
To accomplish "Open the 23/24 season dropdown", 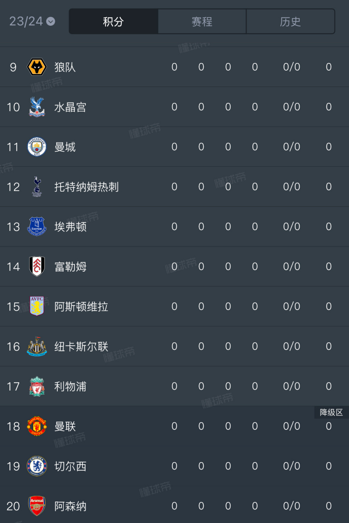I will [32, 21].
